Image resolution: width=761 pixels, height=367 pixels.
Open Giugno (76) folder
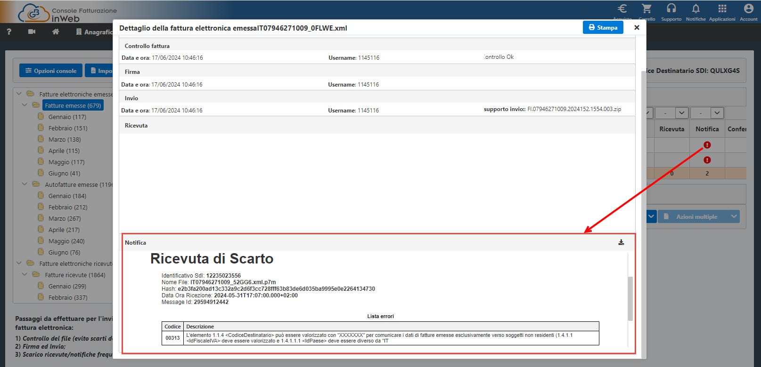[64, 252]
